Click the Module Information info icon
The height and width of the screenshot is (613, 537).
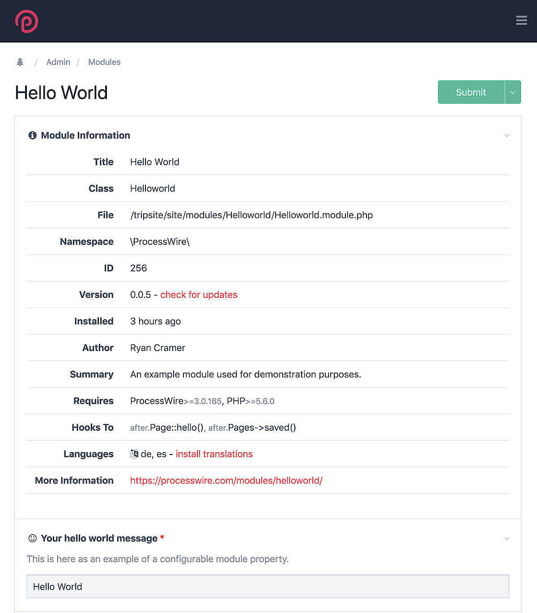(33, 135)
